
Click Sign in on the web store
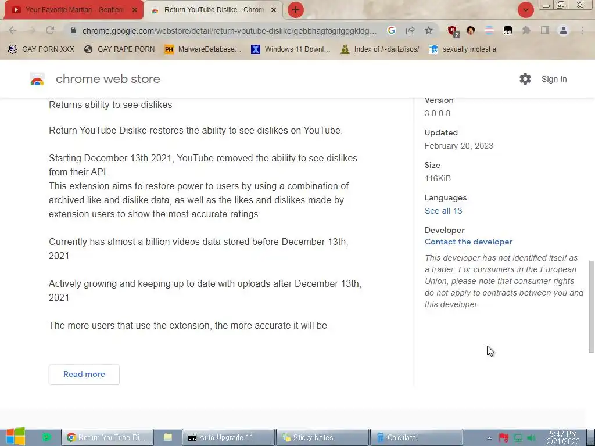point(554,79)
